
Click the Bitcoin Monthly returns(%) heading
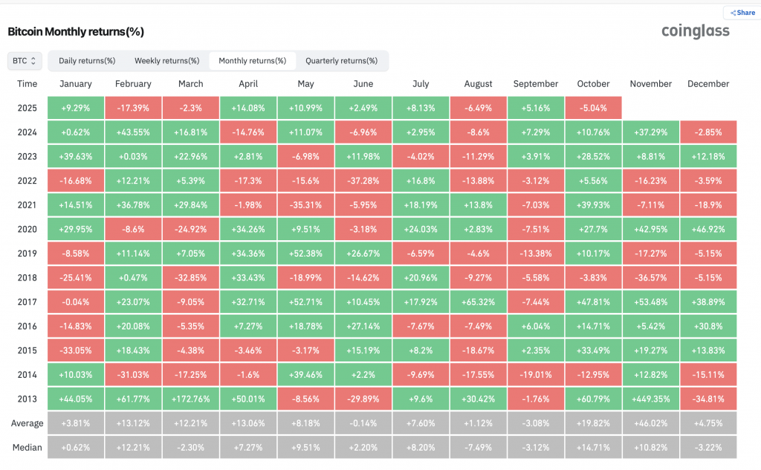click(76, 32)
